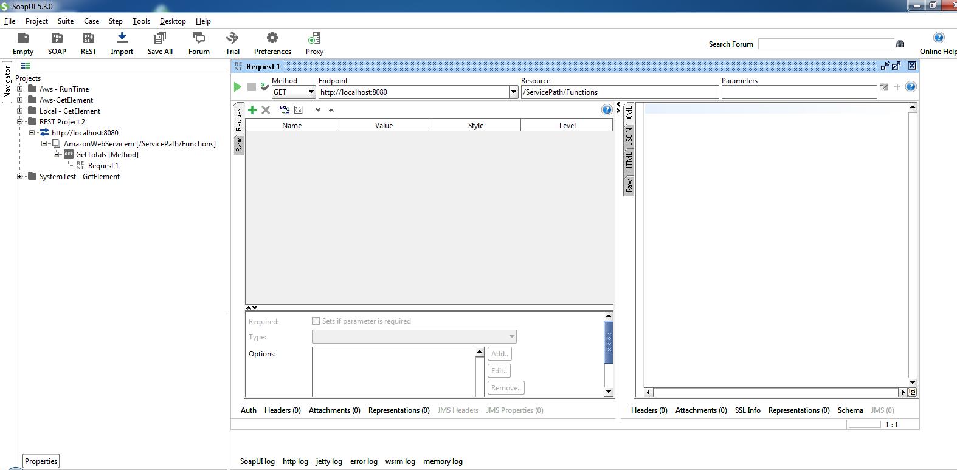The image size is (957, 470).
Task: Open the Tools menu
Action: (x=141, y=21)
